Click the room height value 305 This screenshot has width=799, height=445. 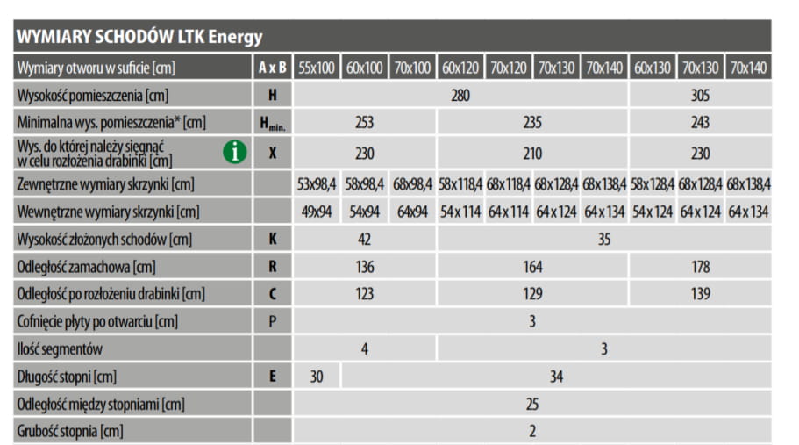point(700,95)
